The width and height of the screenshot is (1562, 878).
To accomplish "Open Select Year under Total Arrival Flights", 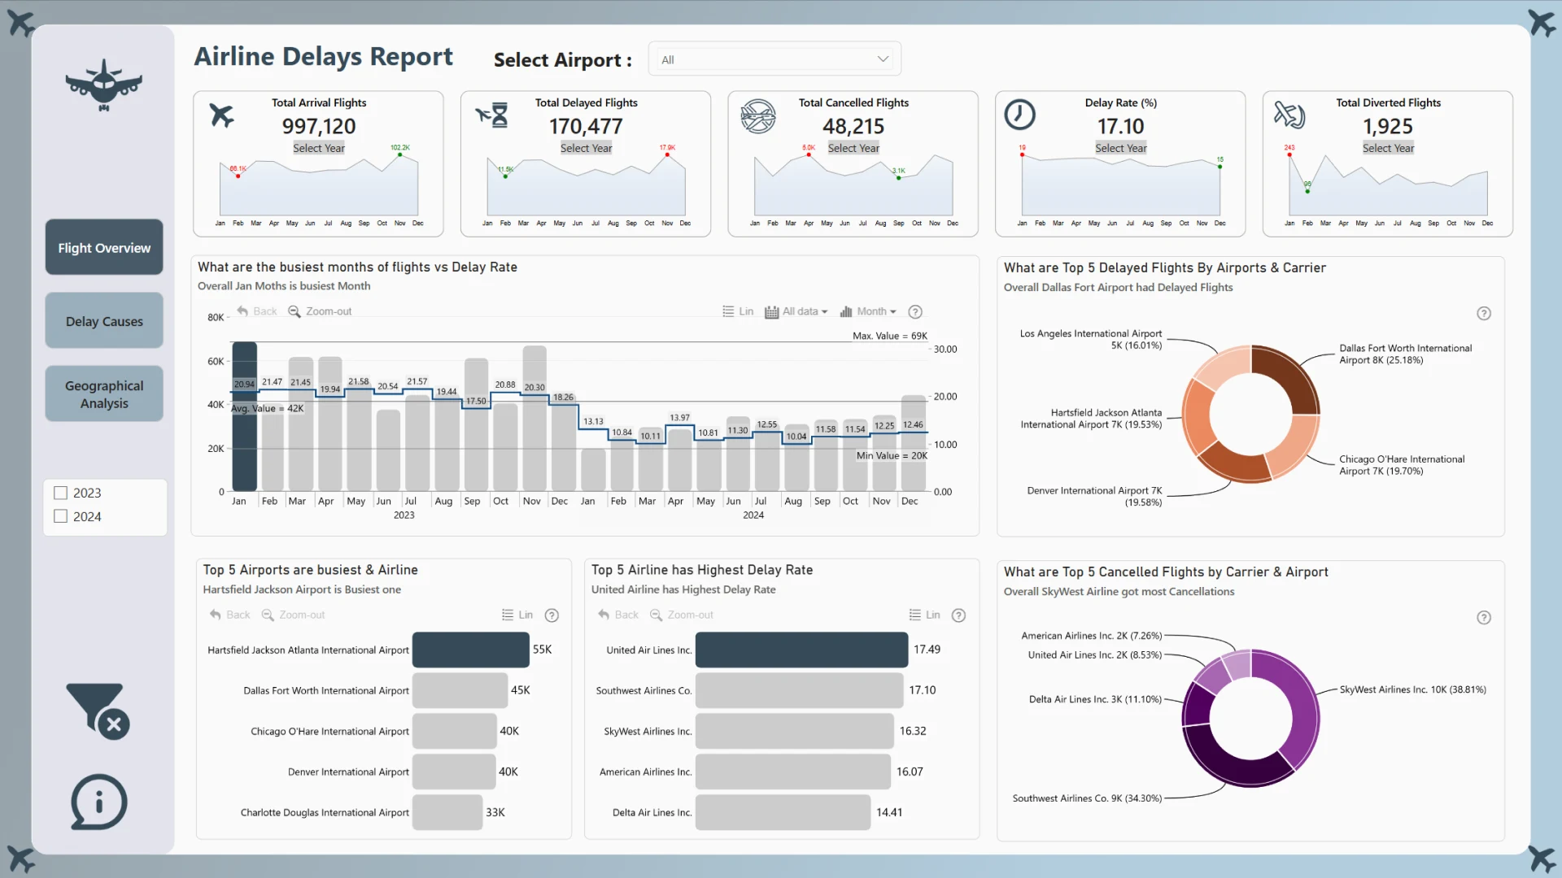I will 318,148.
